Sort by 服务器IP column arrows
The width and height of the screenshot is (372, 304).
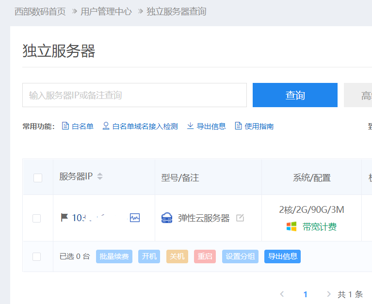point(100,177)
